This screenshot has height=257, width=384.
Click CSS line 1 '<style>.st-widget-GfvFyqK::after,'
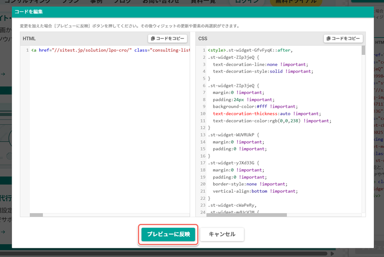tap(250, 50)
